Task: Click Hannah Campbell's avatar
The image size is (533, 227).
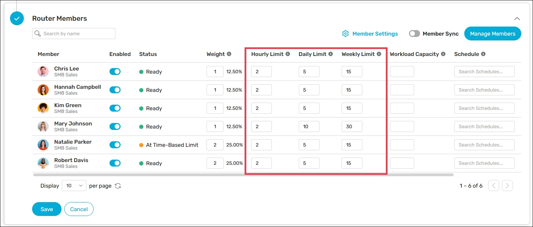Action: pyautogui.click(x=43, y=90)
